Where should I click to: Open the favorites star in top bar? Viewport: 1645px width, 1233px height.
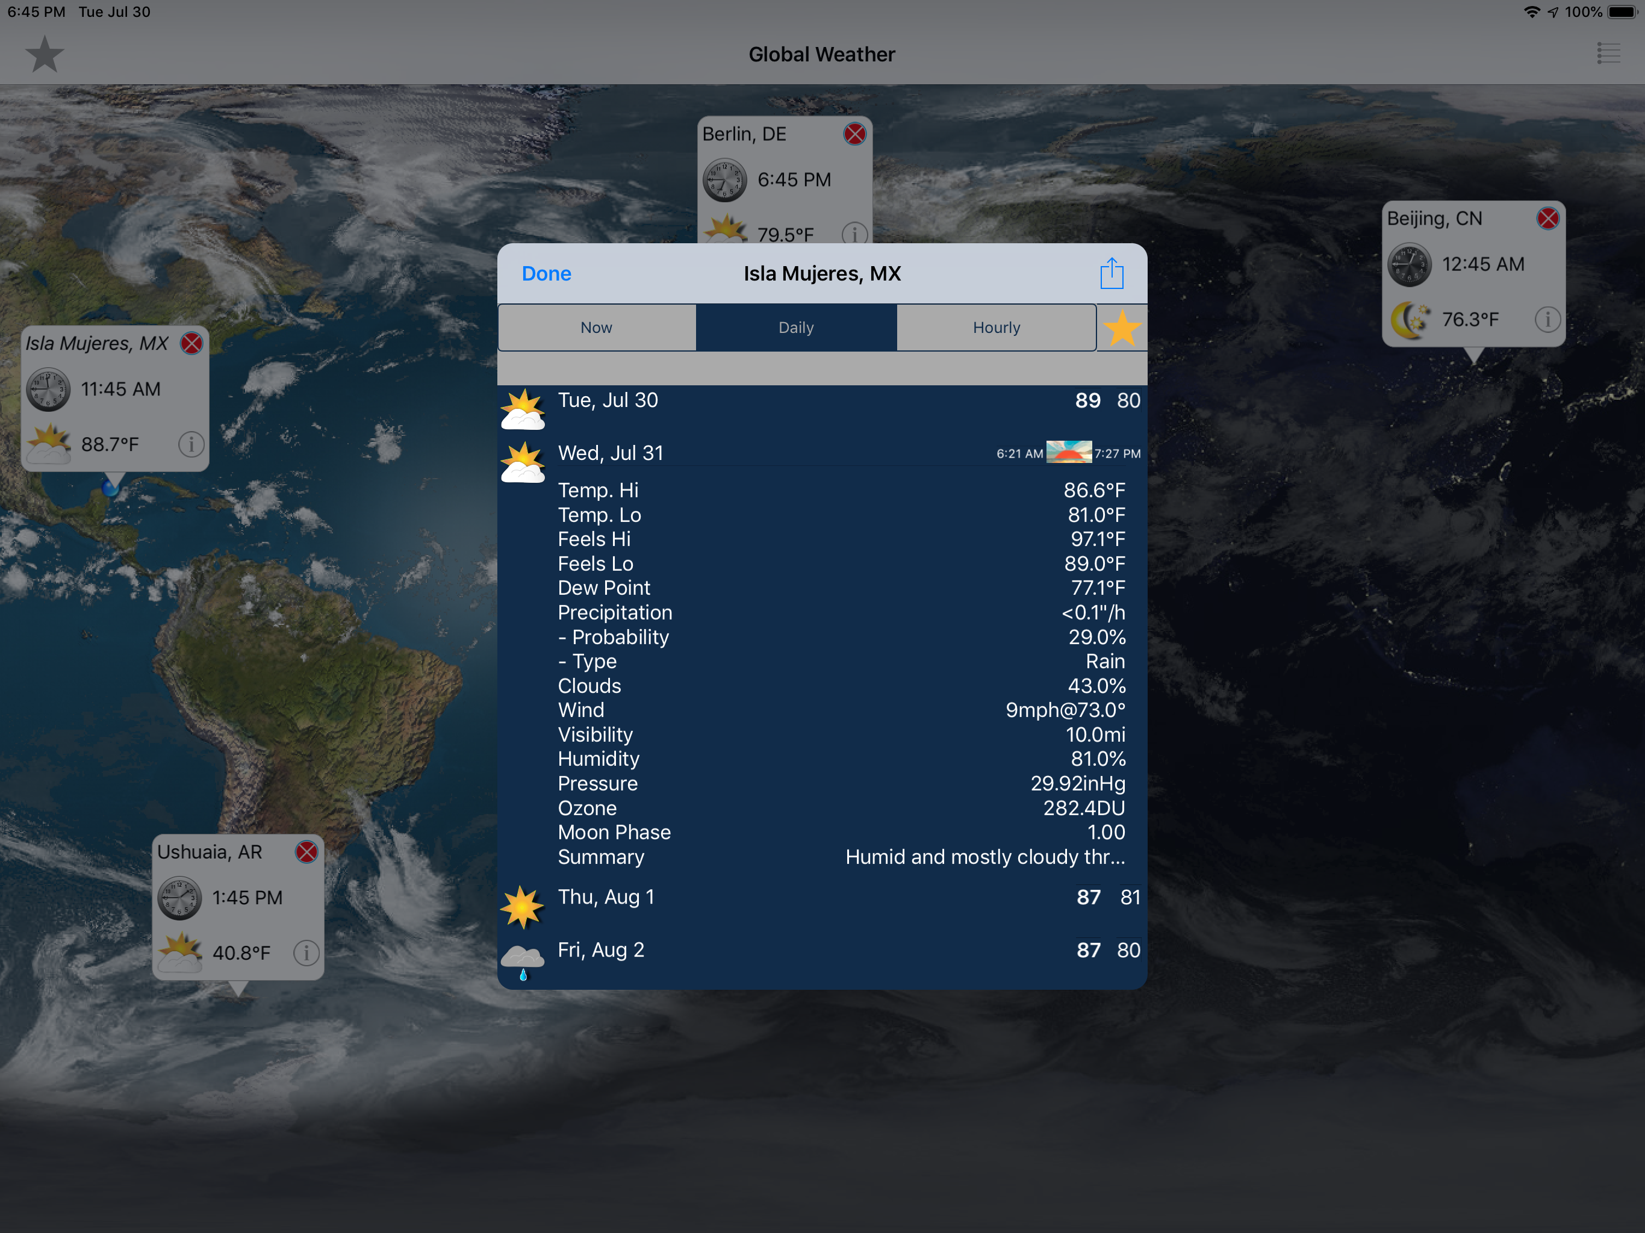[44, 54]
